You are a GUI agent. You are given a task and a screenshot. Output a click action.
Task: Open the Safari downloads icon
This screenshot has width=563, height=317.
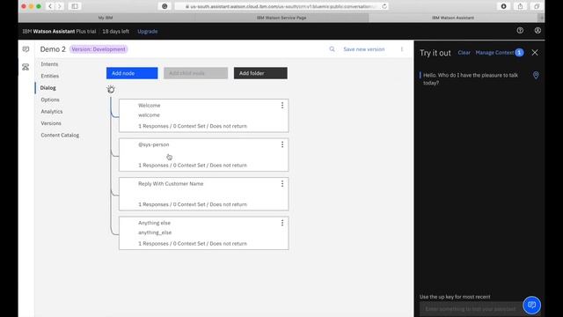pos(503,6)
